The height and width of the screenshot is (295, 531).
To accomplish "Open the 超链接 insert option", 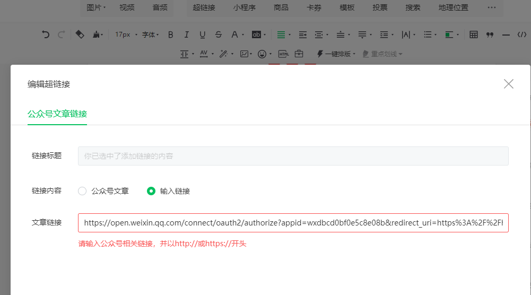I will (x=204, y=7).
